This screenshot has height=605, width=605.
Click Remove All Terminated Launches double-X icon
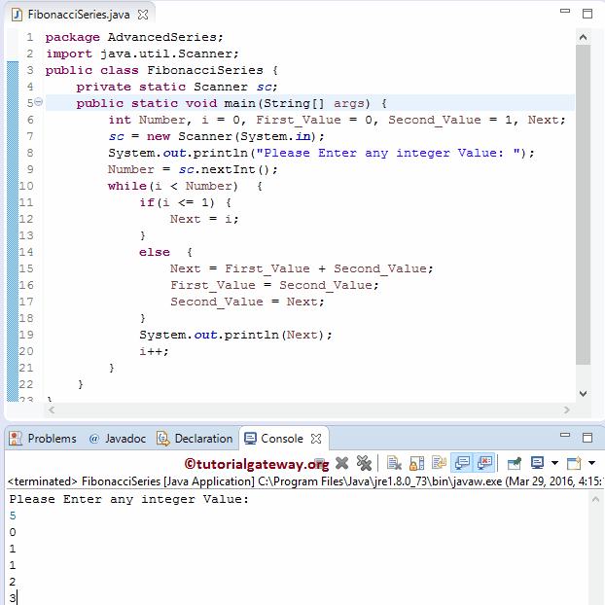click(364, 463)
